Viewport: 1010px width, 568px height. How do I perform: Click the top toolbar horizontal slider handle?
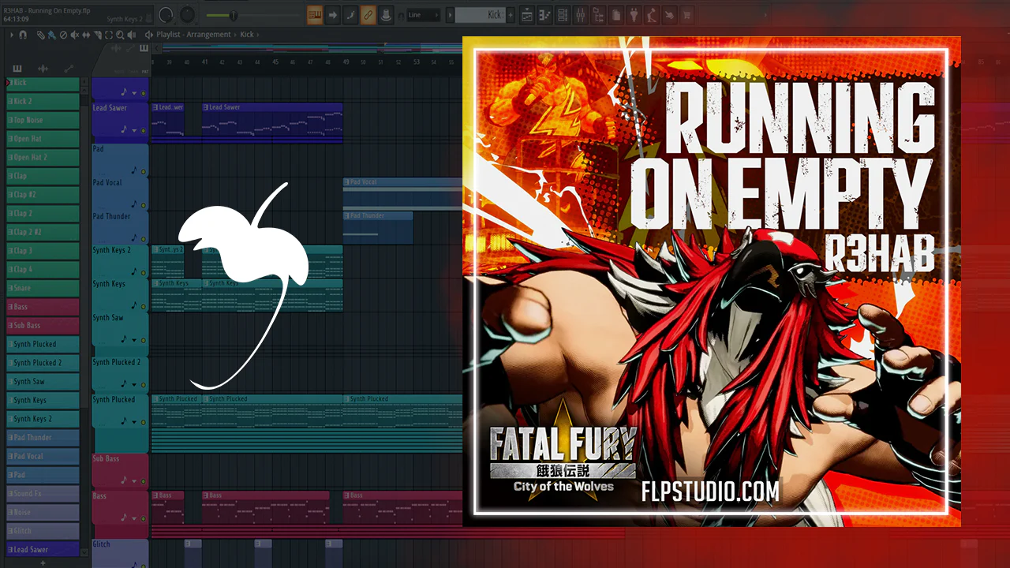tap(234, 15)
